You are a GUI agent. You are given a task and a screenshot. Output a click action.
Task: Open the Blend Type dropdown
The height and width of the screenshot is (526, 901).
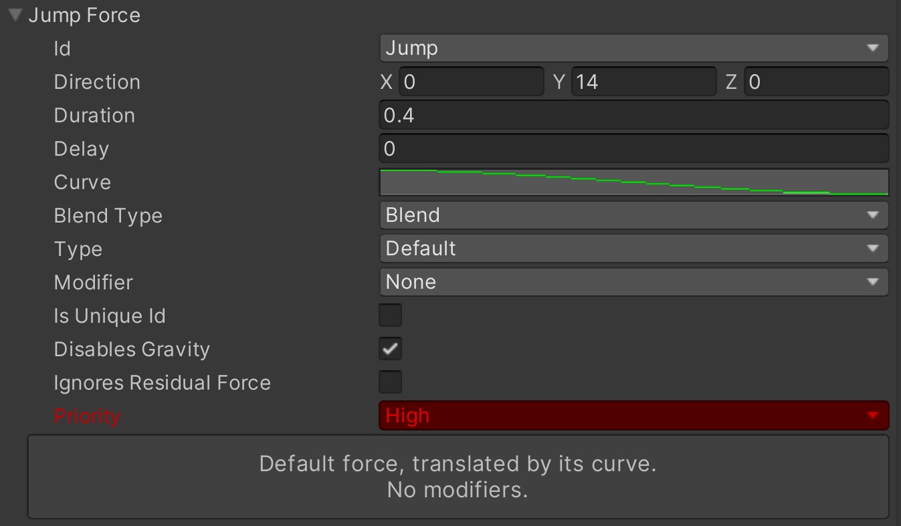pos(633,215)
